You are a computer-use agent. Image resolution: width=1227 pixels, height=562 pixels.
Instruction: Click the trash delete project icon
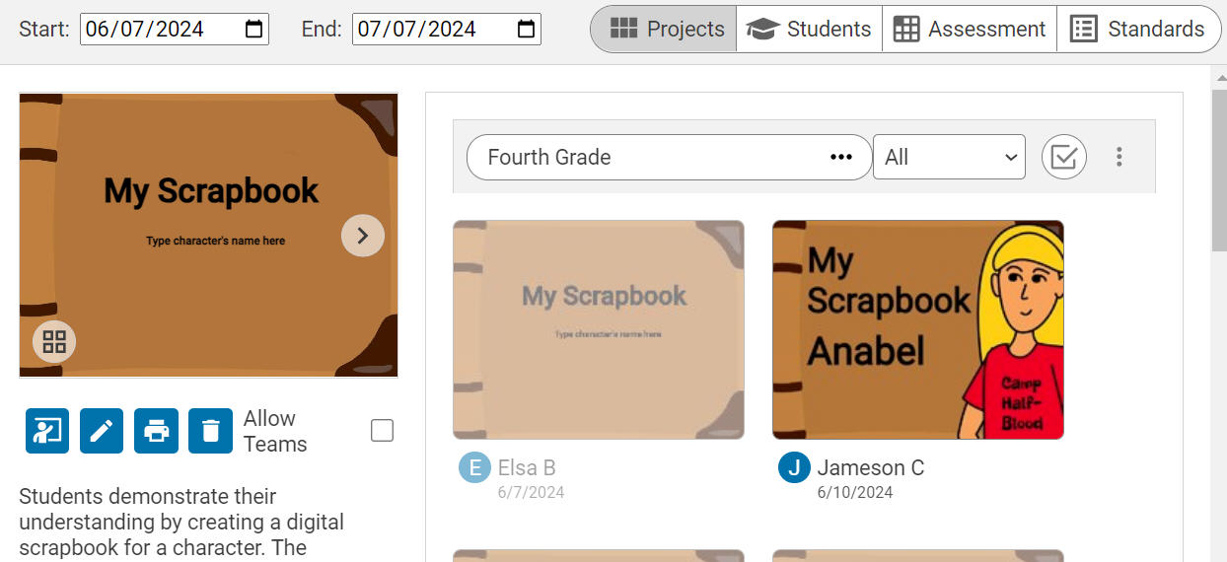(x=210, y=431)
